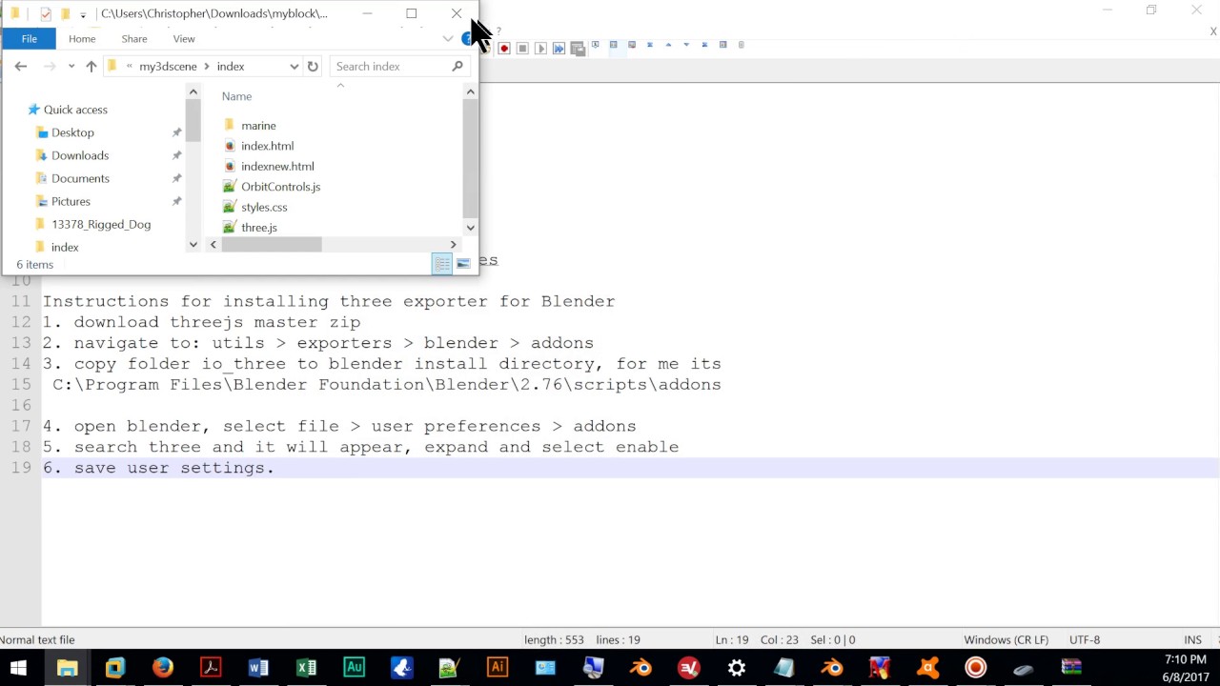Click the Notepad++ playback macro button
This screenshot has height=686, width=1220.
[x=540, y=48]
